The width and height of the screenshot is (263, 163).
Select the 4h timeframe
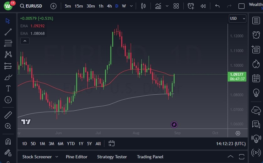109,6
